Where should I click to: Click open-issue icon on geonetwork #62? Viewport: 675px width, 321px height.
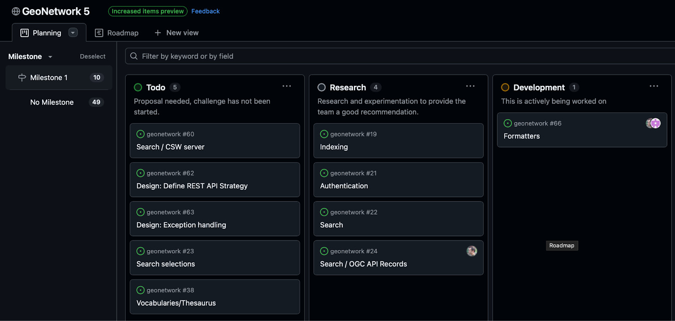click(140, 173)
